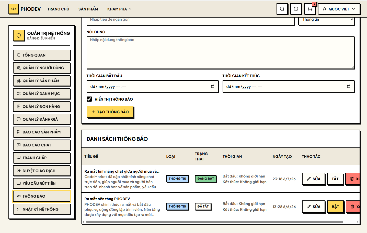The height and width of the screenshot is (233, 367).
Task: Open the Quốc Việt account dropdown
Action: coord(339,9)
